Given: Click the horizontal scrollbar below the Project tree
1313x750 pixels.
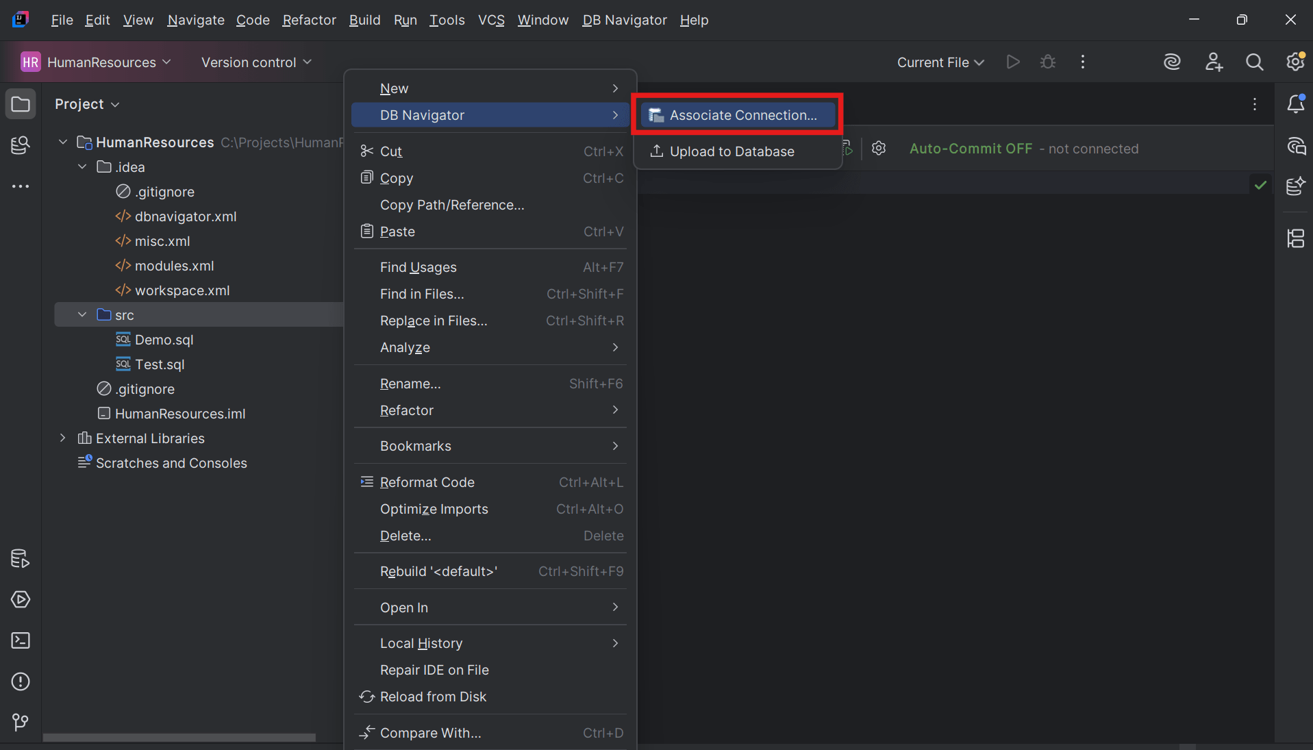Looking at the screenshot, I should (x=178, y=738).
